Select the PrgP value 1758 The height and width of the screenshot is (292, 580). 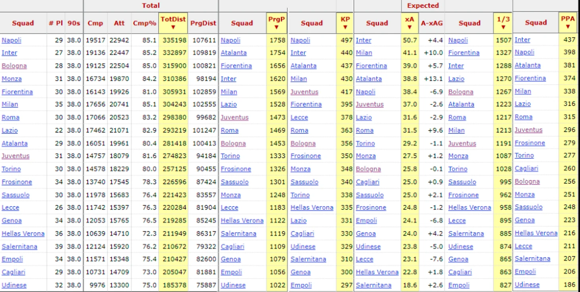pos(278,40)
